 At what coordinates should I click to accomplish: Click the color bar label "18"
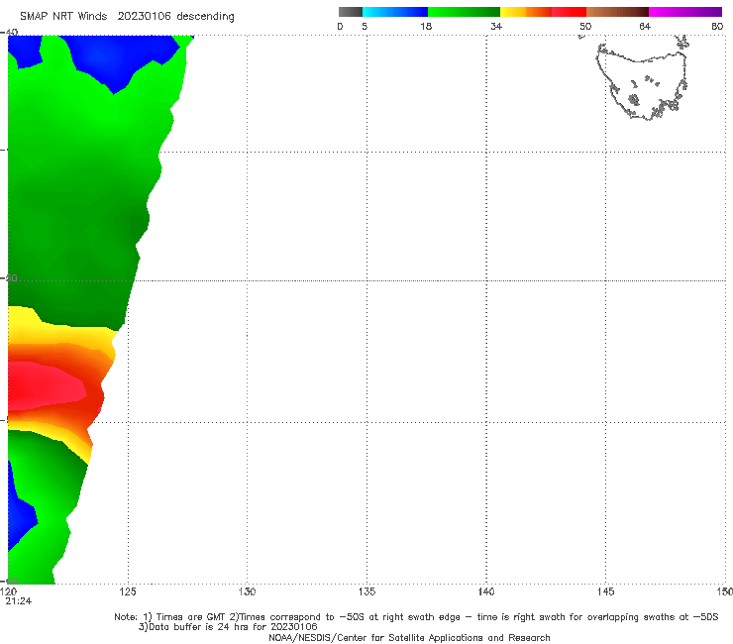[x=426, y=26]
